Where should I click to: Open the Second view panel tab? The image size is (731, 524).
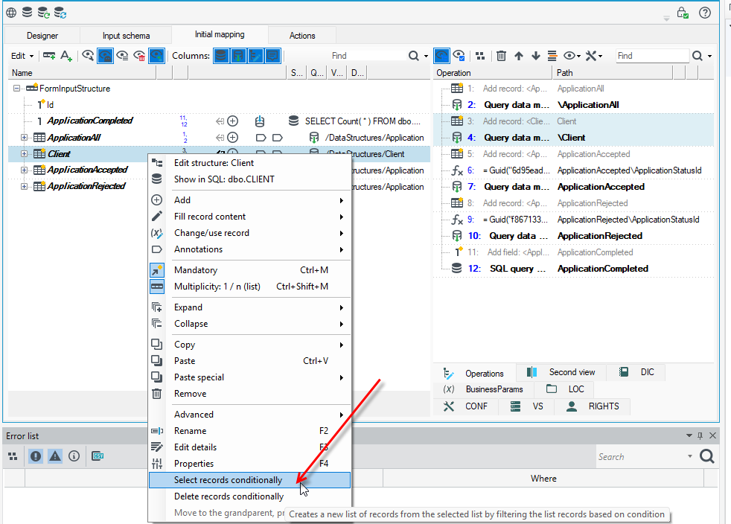(562, 372)
